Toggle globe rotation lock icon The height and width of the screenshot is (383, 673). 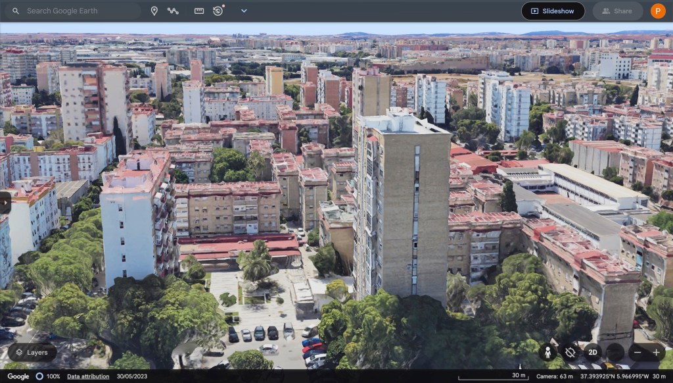click(570, 352)
